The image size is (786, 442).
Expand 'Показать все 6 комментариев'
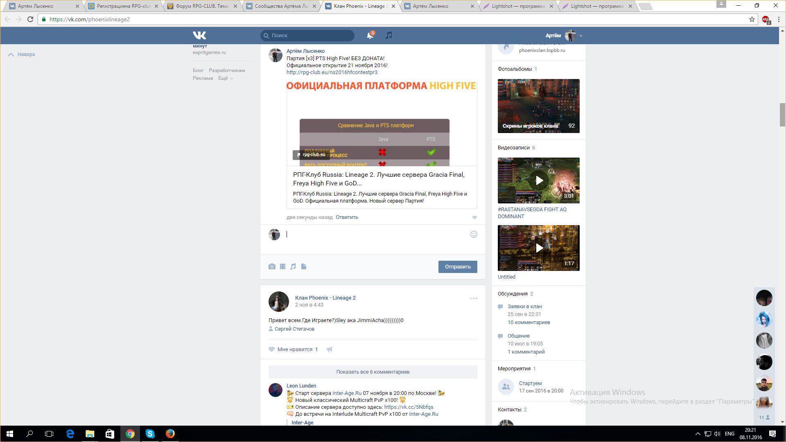click(373, 372)
